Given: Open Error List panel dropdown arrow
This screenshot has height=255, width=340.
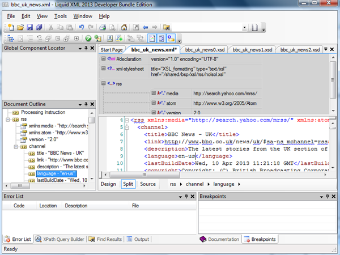Looking at the screenshot, I should (x=180, y=197).
